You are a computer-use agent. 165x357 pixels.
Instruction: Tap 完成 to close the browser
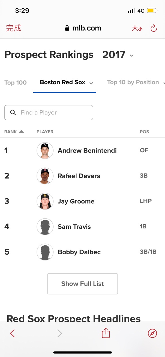(14, 28)
